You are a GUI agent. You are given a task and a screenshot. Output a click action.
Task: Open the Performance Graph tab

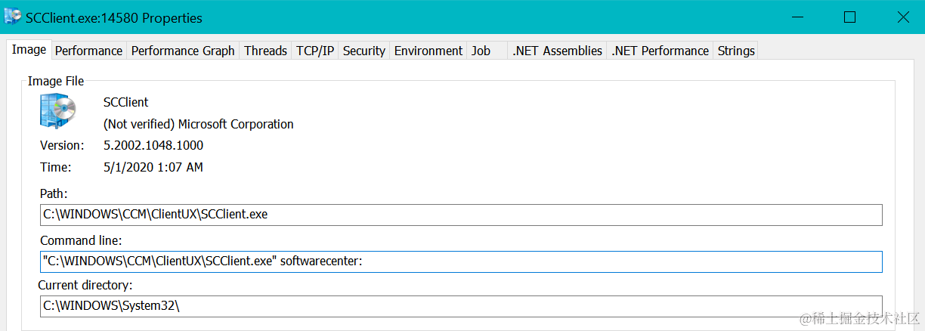point(183,51)
